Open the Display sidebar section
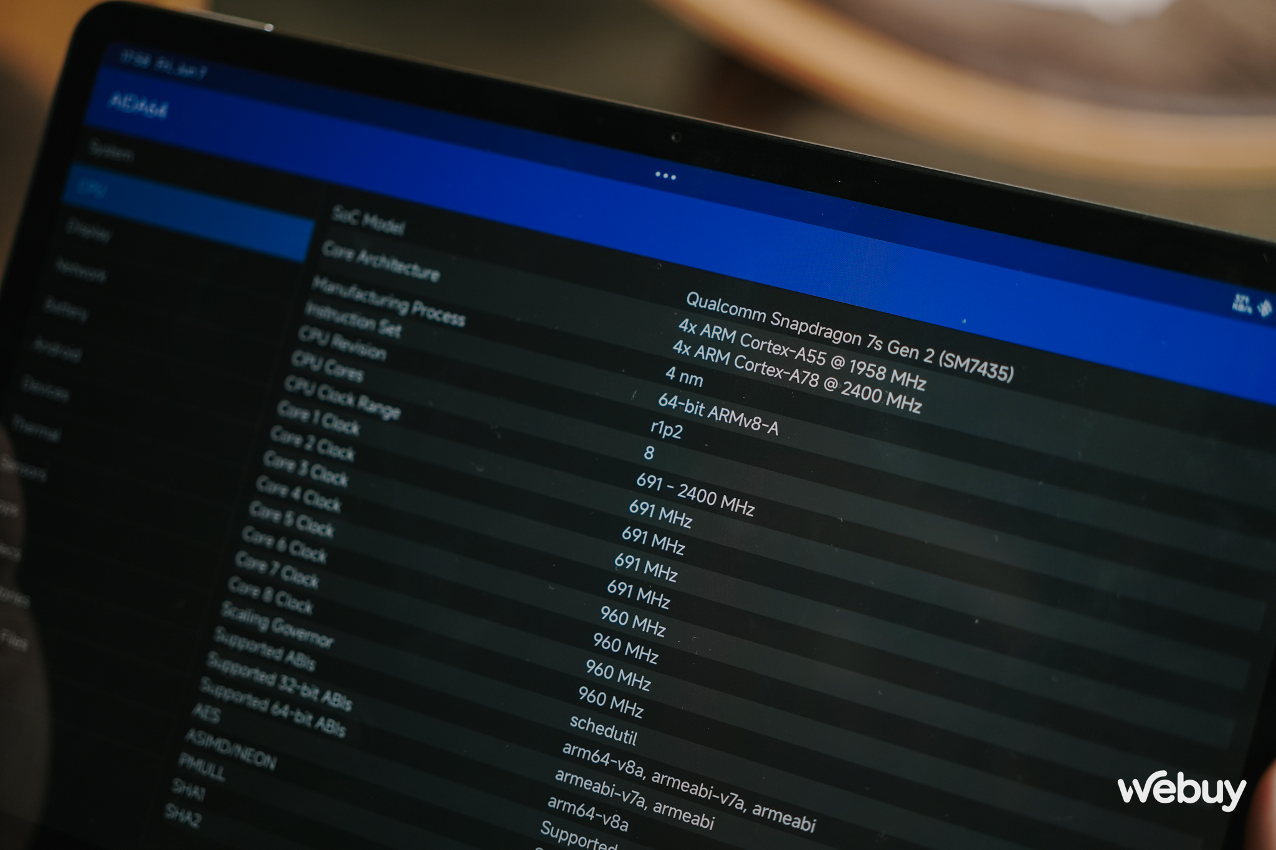The image size is (1276, 850). point(89,230)
